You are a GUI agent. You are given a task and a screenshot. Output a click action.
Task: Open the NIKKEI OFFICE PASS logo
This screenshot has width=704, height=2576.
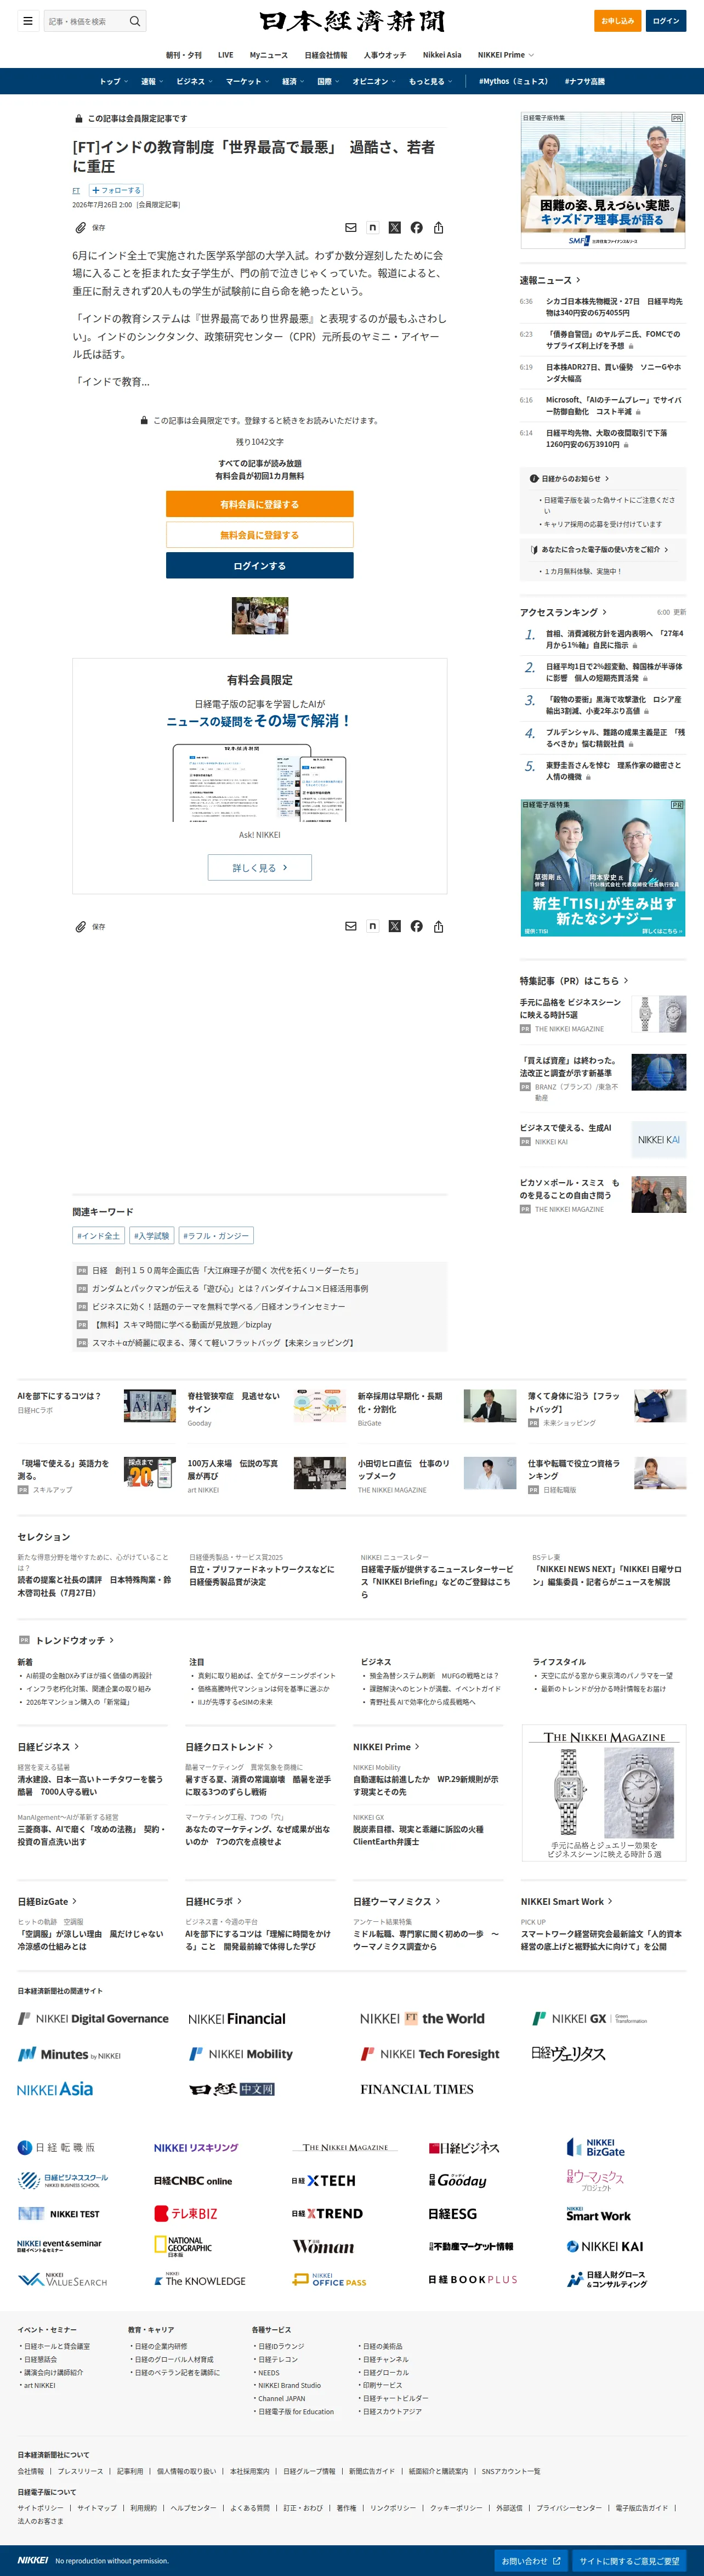click(329, 2280)
